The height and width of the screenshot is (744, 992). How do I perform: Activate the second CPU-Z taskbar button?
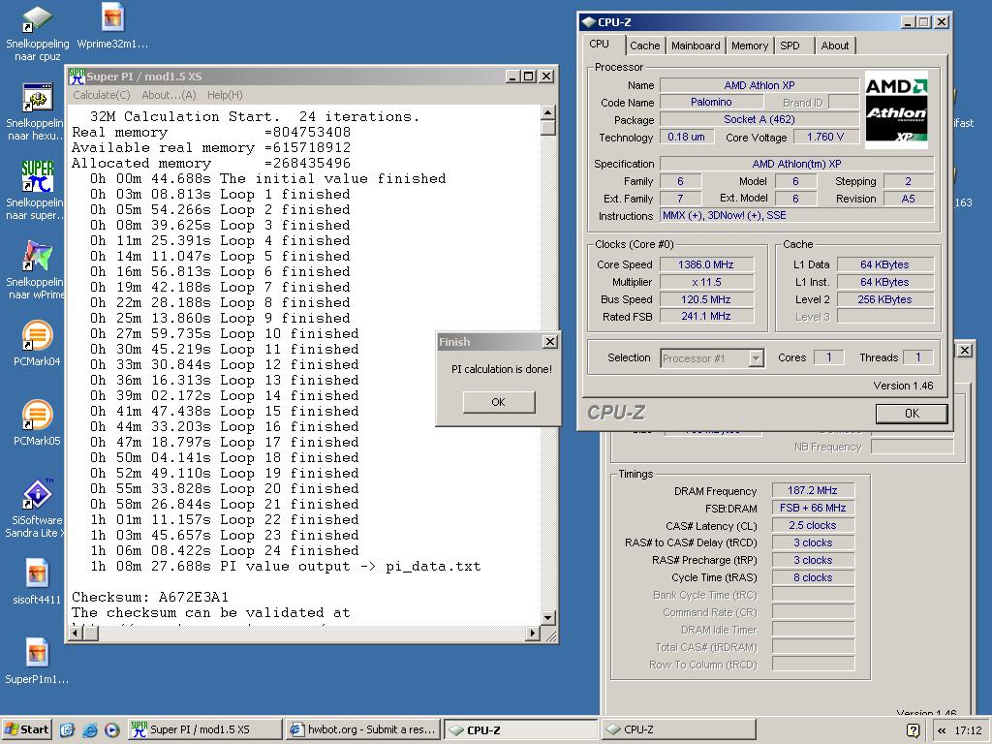tap(678, 729)
